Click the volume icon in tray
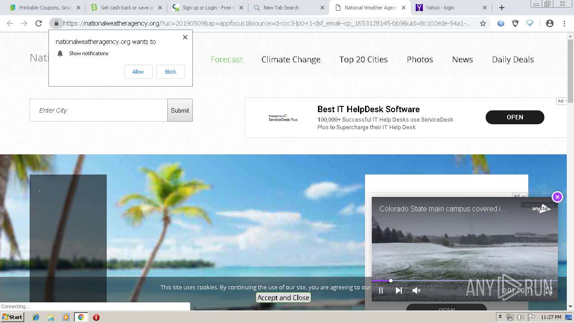The image size is (574, 323). pos(520,317)
